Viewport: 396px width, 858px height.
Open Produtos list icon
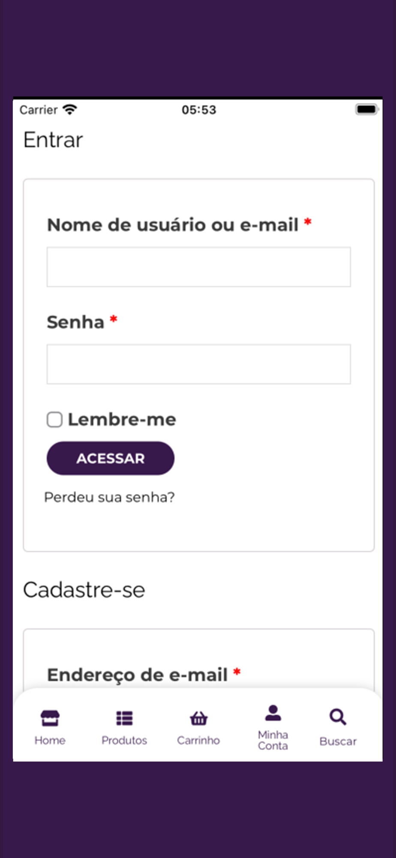[124, 718]
